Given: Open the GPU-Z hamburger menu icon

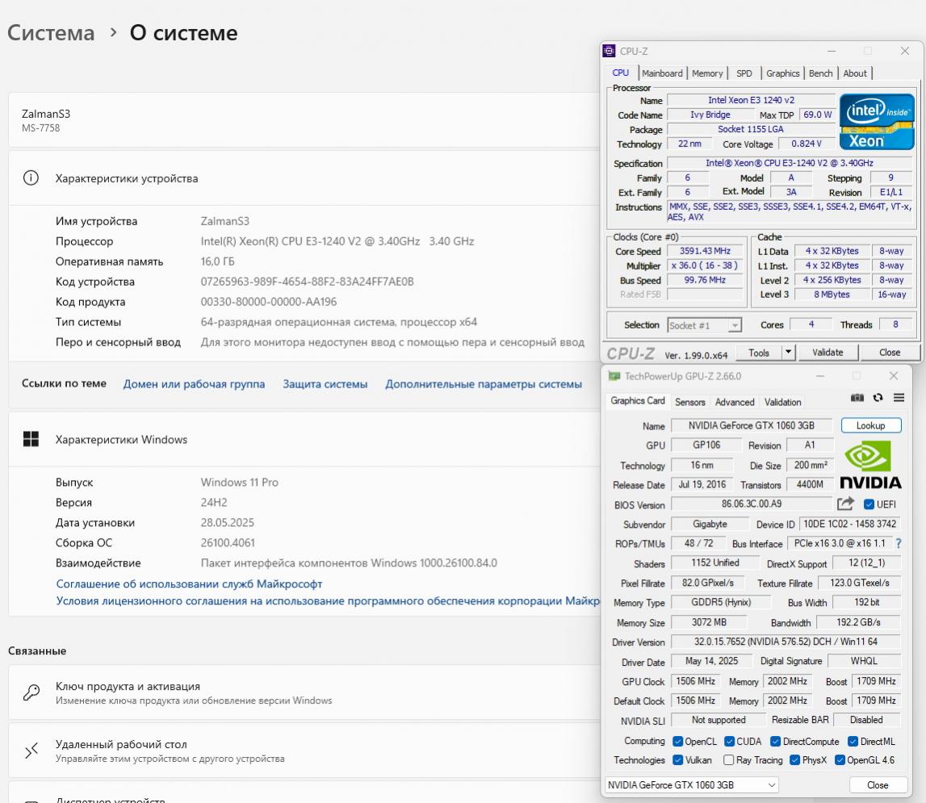Looking at the screenshot, I should tap(899, 398).
